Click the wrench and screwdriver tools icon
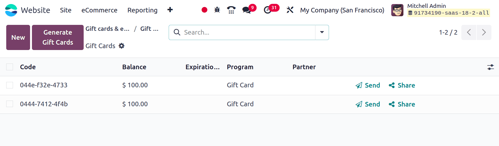Viewport: 499px width, 146px height. coord(290,10)
